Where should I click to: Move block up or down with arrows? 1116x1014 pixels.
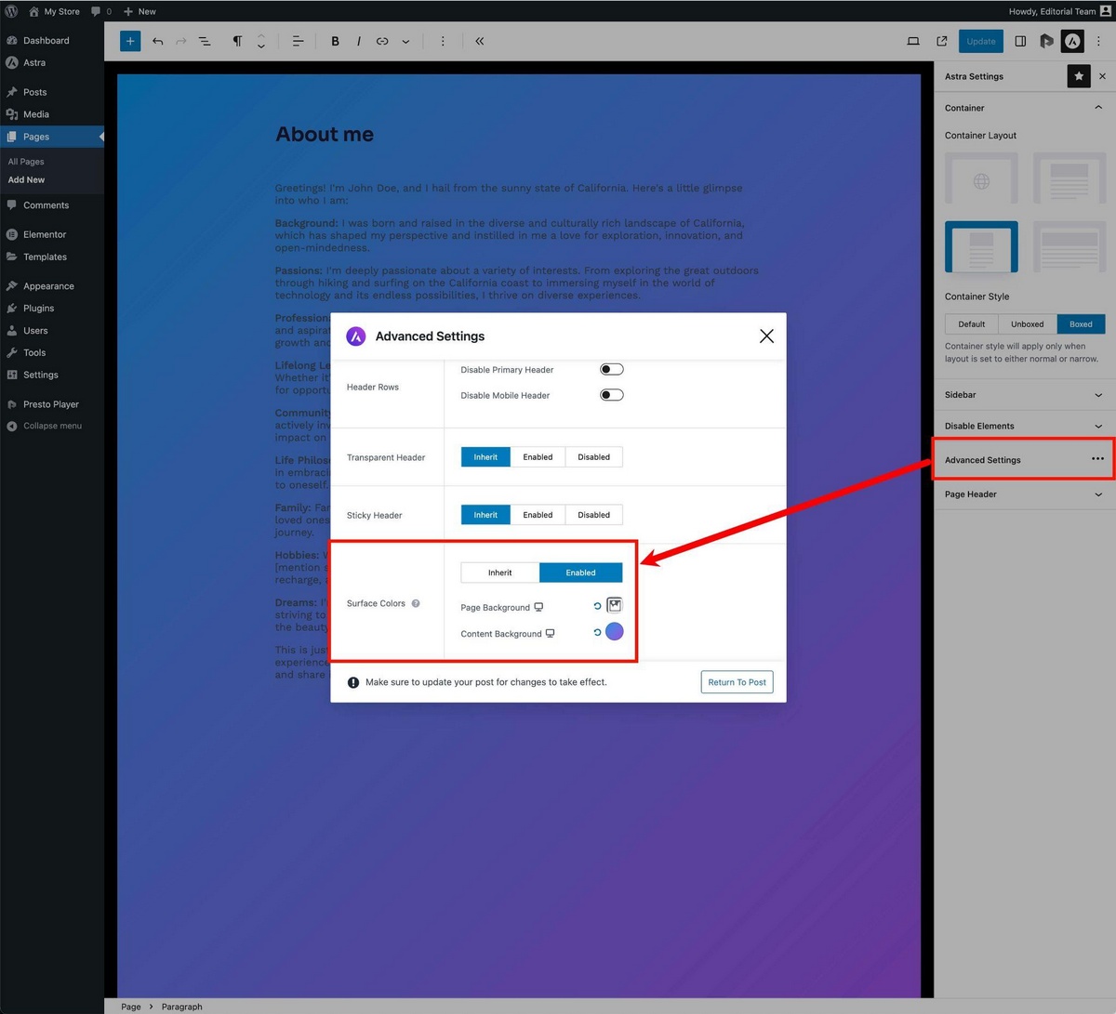[261, 41]
